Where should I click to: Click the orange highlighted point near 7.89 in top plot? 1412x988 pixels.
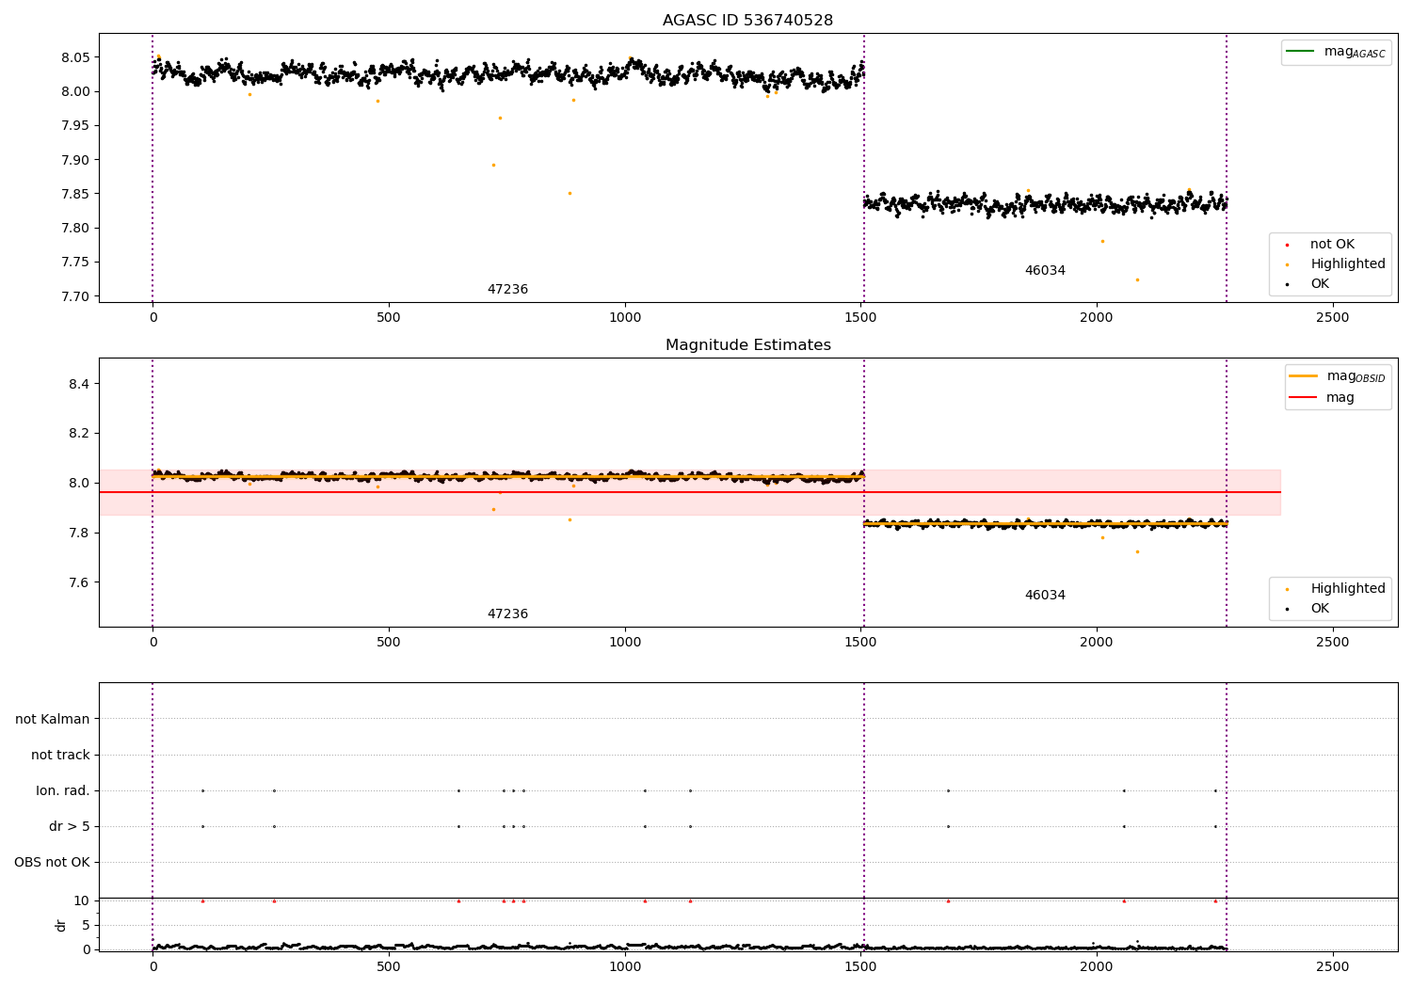click(x=493, y=165)
